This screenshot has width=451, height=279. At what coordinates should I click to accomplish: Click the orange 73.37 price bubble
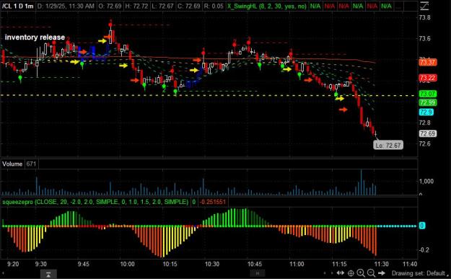(x=428, y=62)
